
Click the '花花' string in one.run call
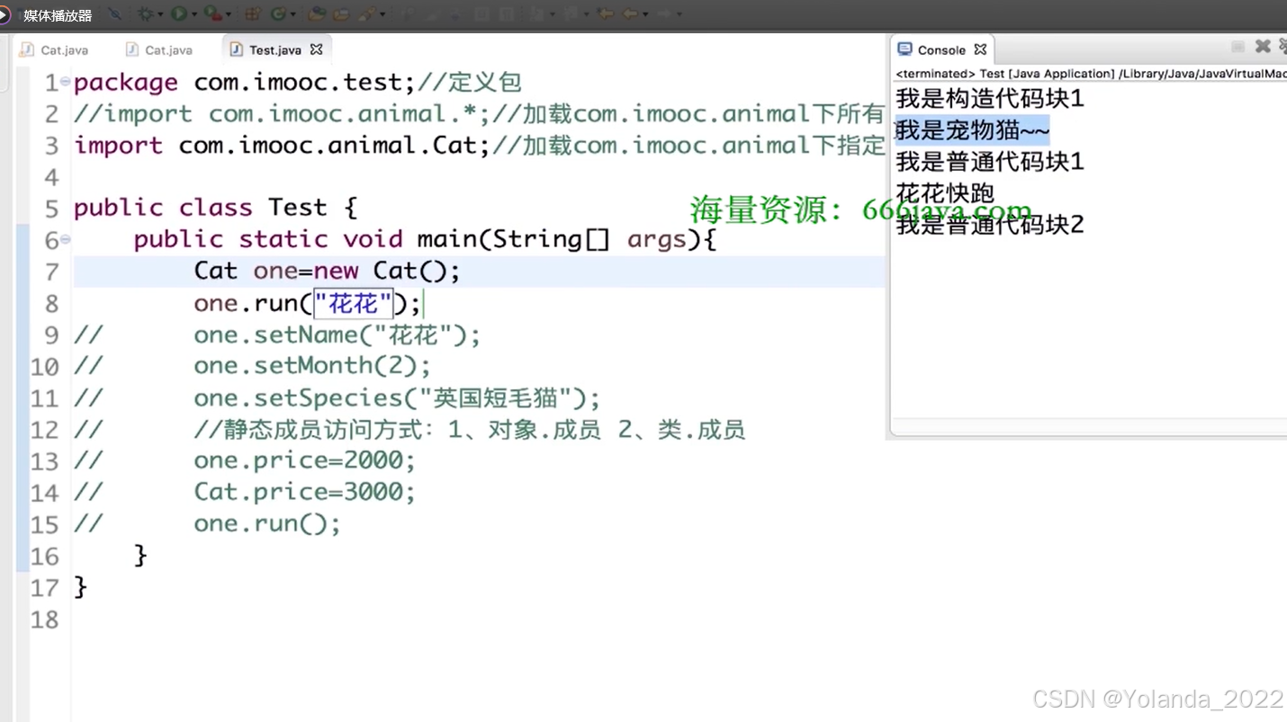pos(354,303)
